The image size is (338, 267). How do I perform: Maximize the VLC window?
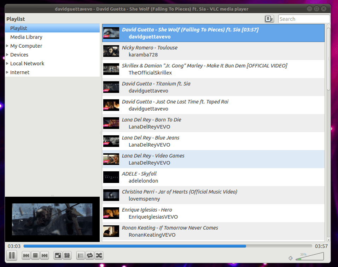click(317, 8)
